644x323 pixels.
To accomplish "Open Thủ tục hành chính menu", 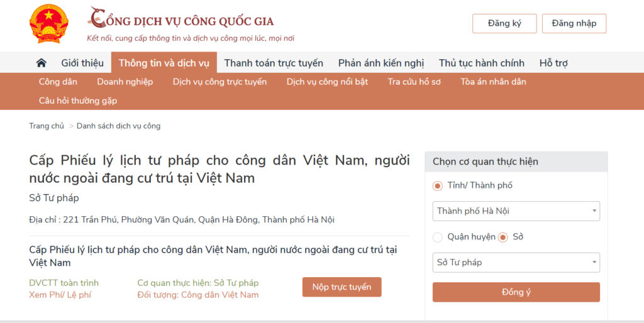I will tap(482, 63).
